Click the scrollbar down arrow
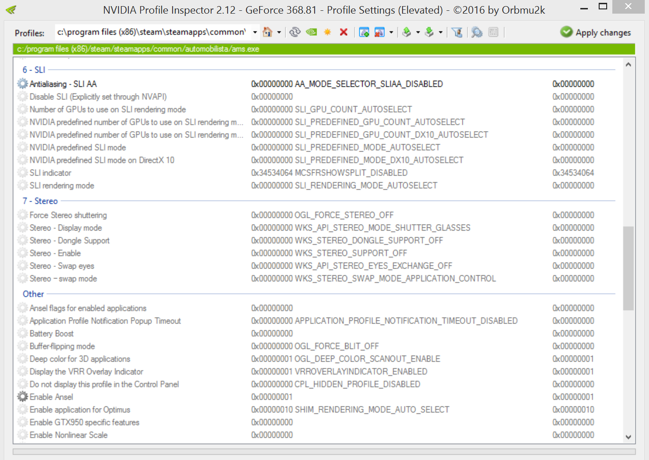Viewport: 649px width, 460px height. pyautogui.click(x=628, y=437)
